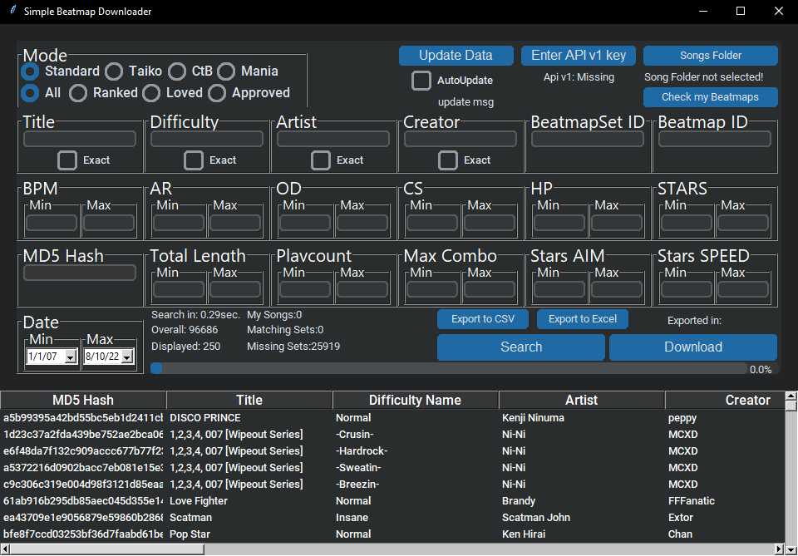This screenshot has height=556, width=798.
Task: Click Check my Beatmaps
Action: [710, 97]
